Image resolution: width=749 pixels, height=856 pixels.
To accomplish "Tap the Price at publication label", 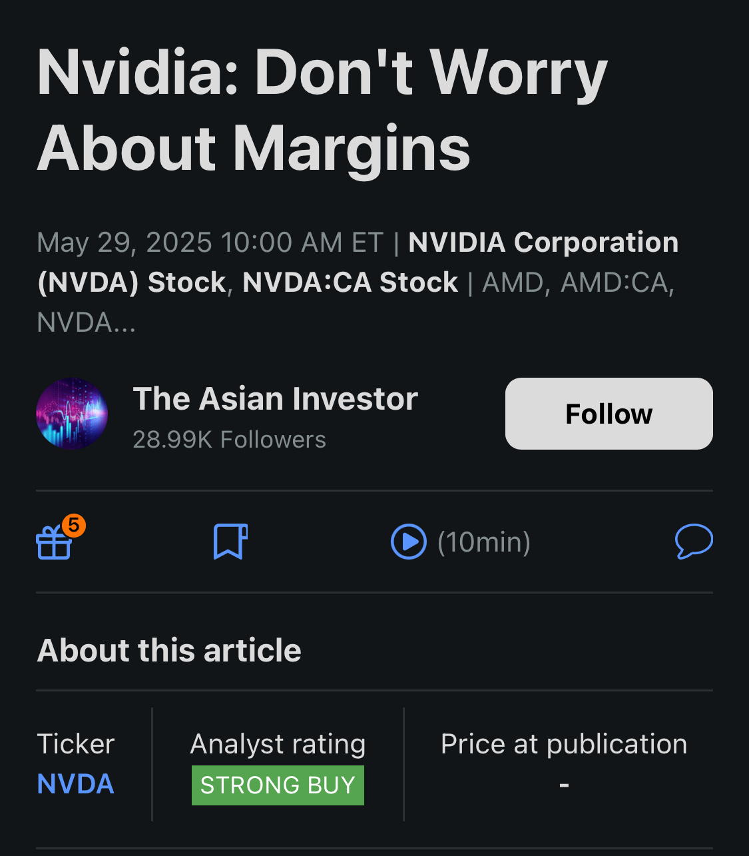I will point(563,744).
